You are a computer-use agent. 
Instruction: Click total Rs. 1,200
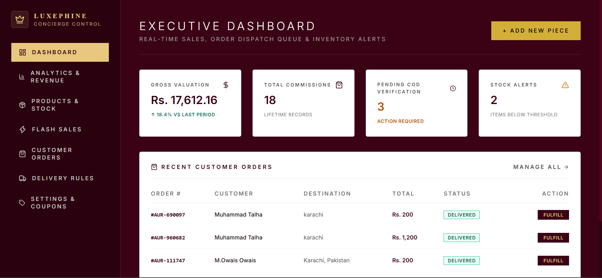[x=405, y=238]
